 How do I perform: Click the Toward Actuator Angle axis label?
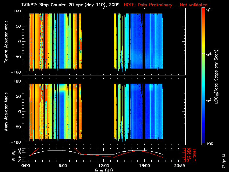coord(5,42)
